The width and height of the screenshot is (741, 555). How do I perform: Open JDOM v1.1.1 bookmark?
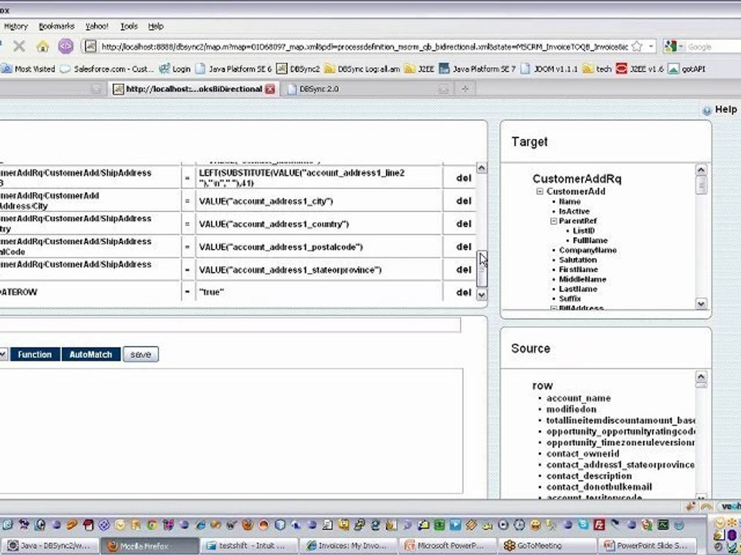[549, 69]
